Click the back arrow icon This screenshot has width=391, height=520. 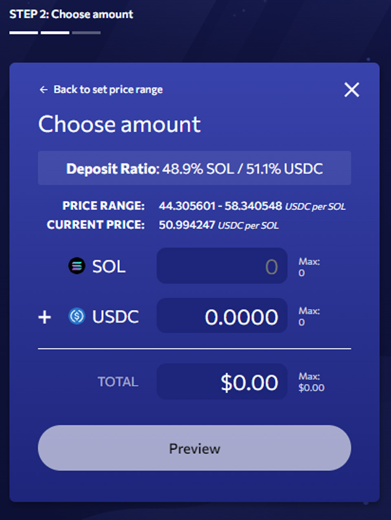44,90
